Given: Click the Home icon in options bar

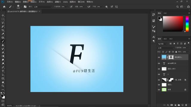Looking at the screenshot, I should pyautogui.click(x=4, y=7).
